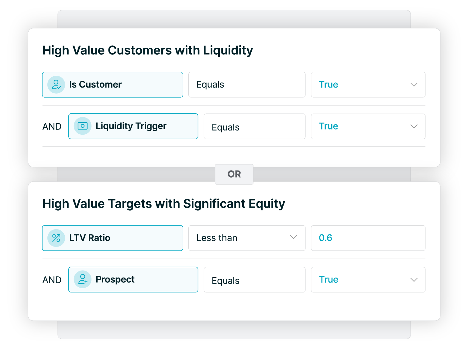Open the True value selector for Liquidity Trigger

[x=368, y=126]
